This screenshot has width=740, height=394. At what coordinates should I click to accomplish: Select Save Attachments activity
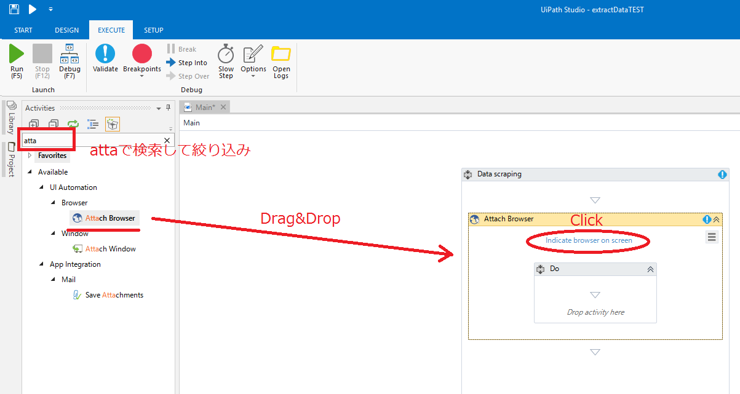pyautogui.click(x=108, y=295)
